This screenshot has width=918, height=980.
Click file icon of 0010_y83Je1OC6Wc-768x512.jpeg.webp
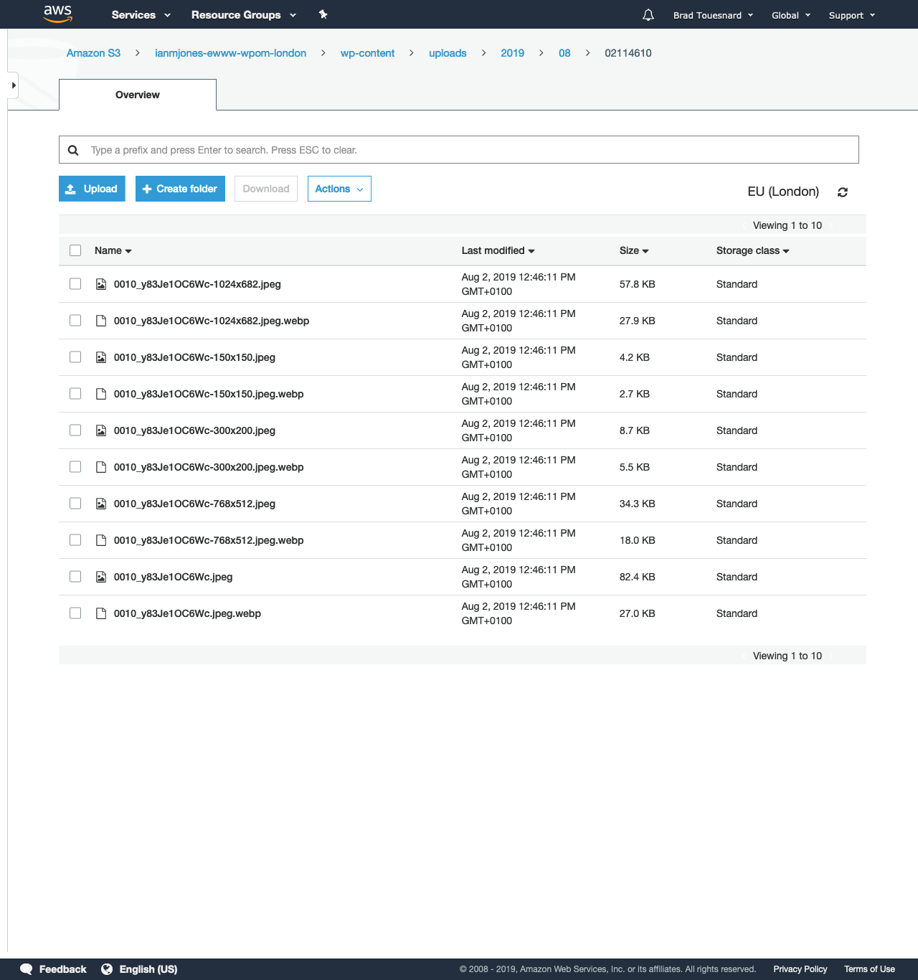pos(101,540)
